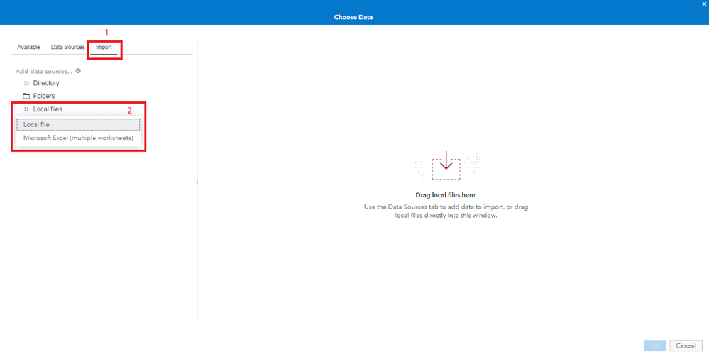Cancel the Choose Data dialog
This screenshot has height=352, width=709.
coord(686,346)
